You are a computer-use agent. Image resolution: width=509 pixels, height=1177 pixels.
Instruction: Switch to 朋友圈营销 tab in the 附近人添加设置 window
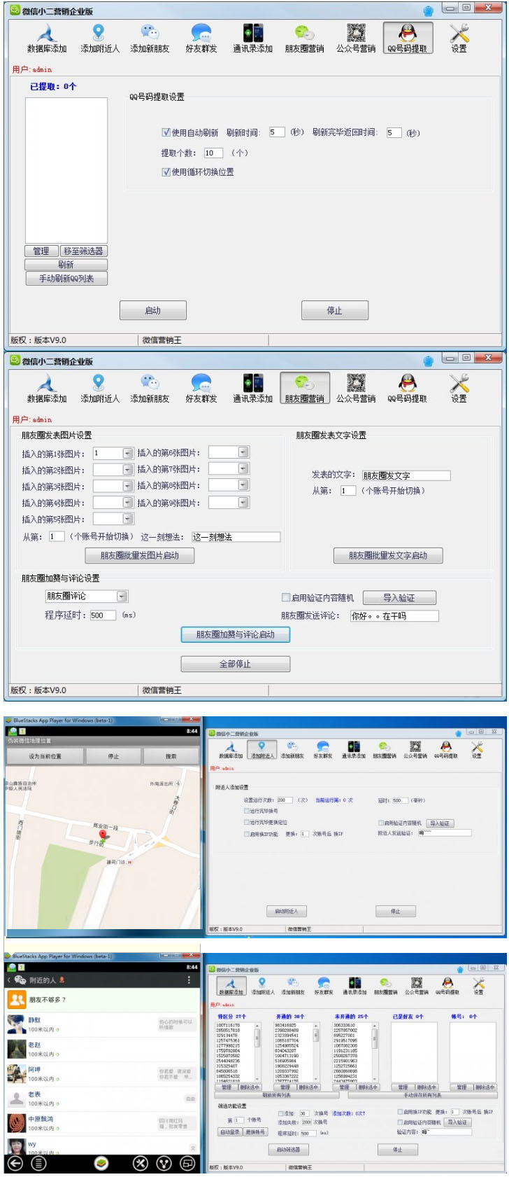[x=384, y=750]
